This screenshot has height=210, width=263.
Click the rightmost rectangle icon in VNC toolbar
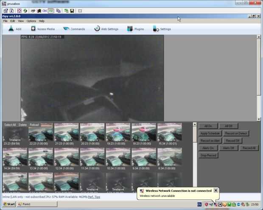[x=80, y=11]
